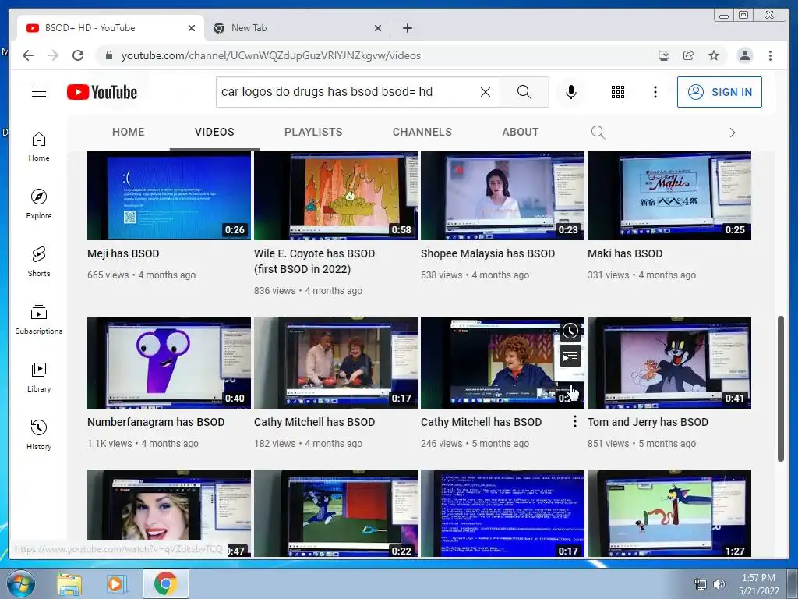Viewport: 798px width, 599px height.
Task: Open the CHANNELS tab
Action: pyautogui.click(x=422, y=132)
